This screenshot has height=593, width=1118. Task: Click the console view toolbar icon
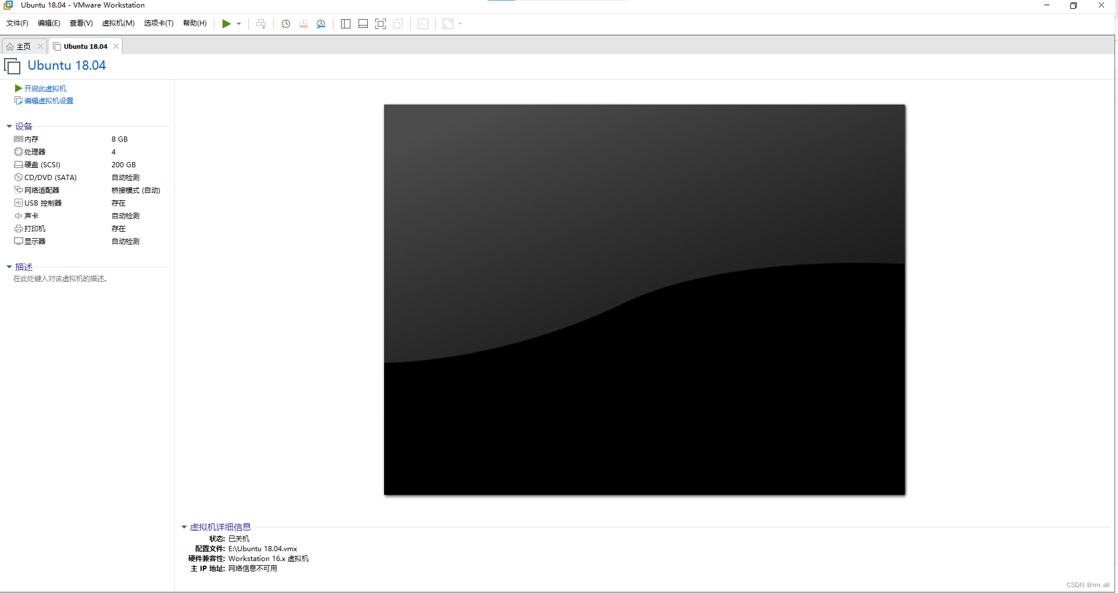point(423,24)
